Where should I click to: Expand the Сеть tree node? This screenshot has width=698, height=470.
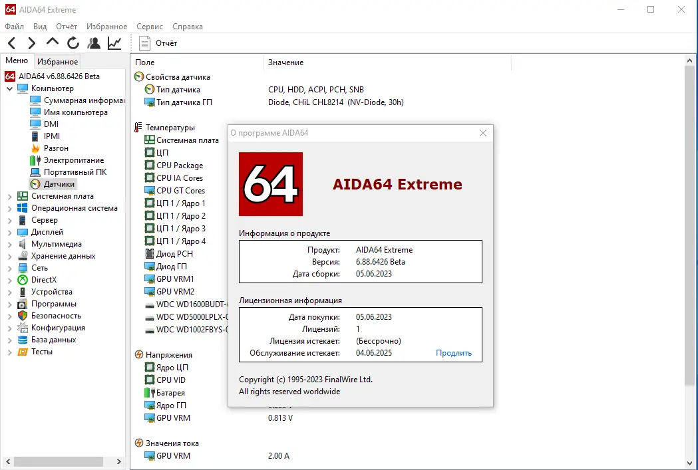9,268
